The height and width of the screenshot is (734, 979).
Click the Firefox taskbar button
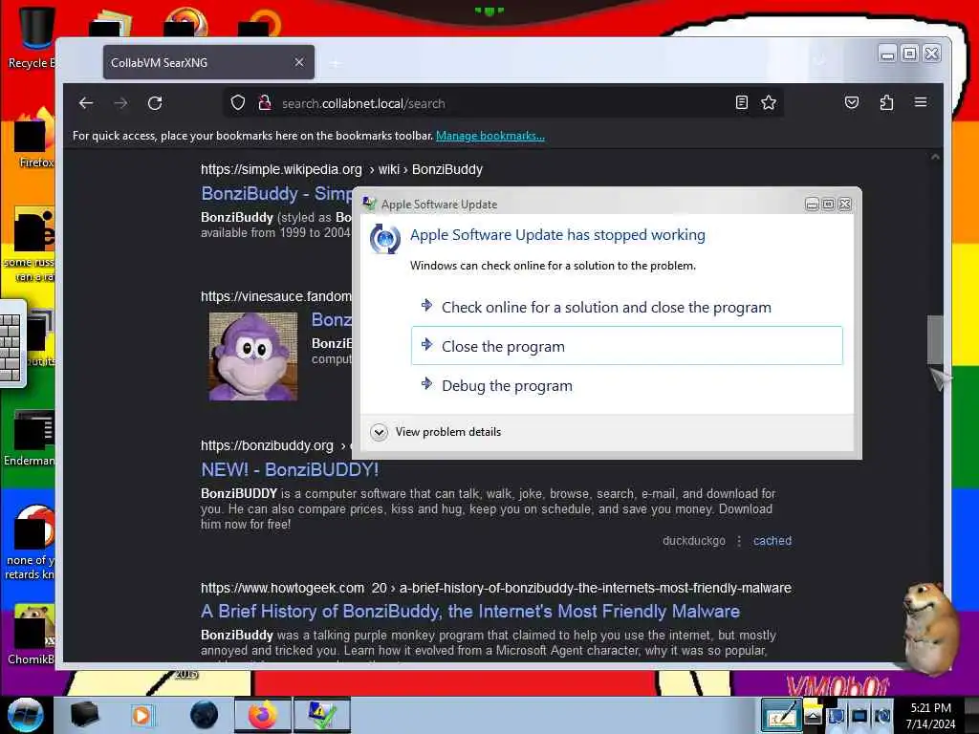click(x=263, y=715)
